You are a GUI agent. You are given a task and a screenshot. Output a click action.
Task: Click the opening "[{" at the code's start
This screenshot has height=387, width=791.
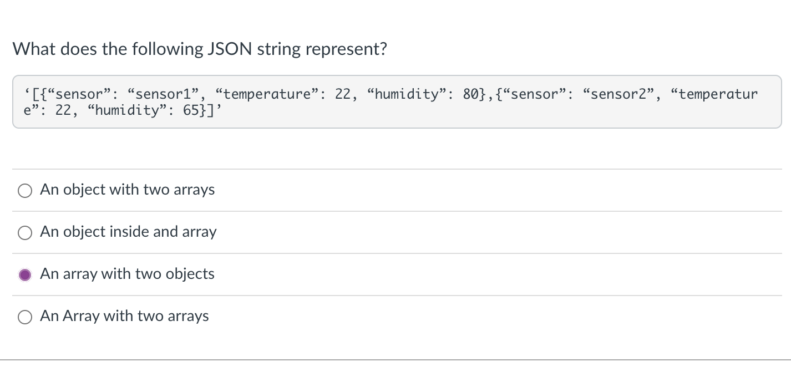40,94
